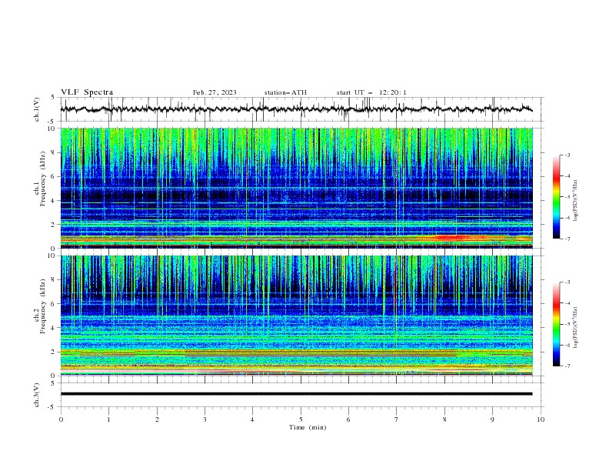Image resolution: width=609 pixels, height=471 pixels.
Task: Click the "2" kHz tick on ch.2 frequency axis
Action: click(55, 352)
